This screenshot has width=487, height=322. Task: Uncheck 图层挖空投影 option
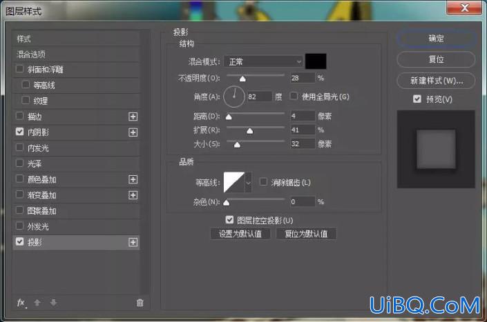[x=229, y=220]
